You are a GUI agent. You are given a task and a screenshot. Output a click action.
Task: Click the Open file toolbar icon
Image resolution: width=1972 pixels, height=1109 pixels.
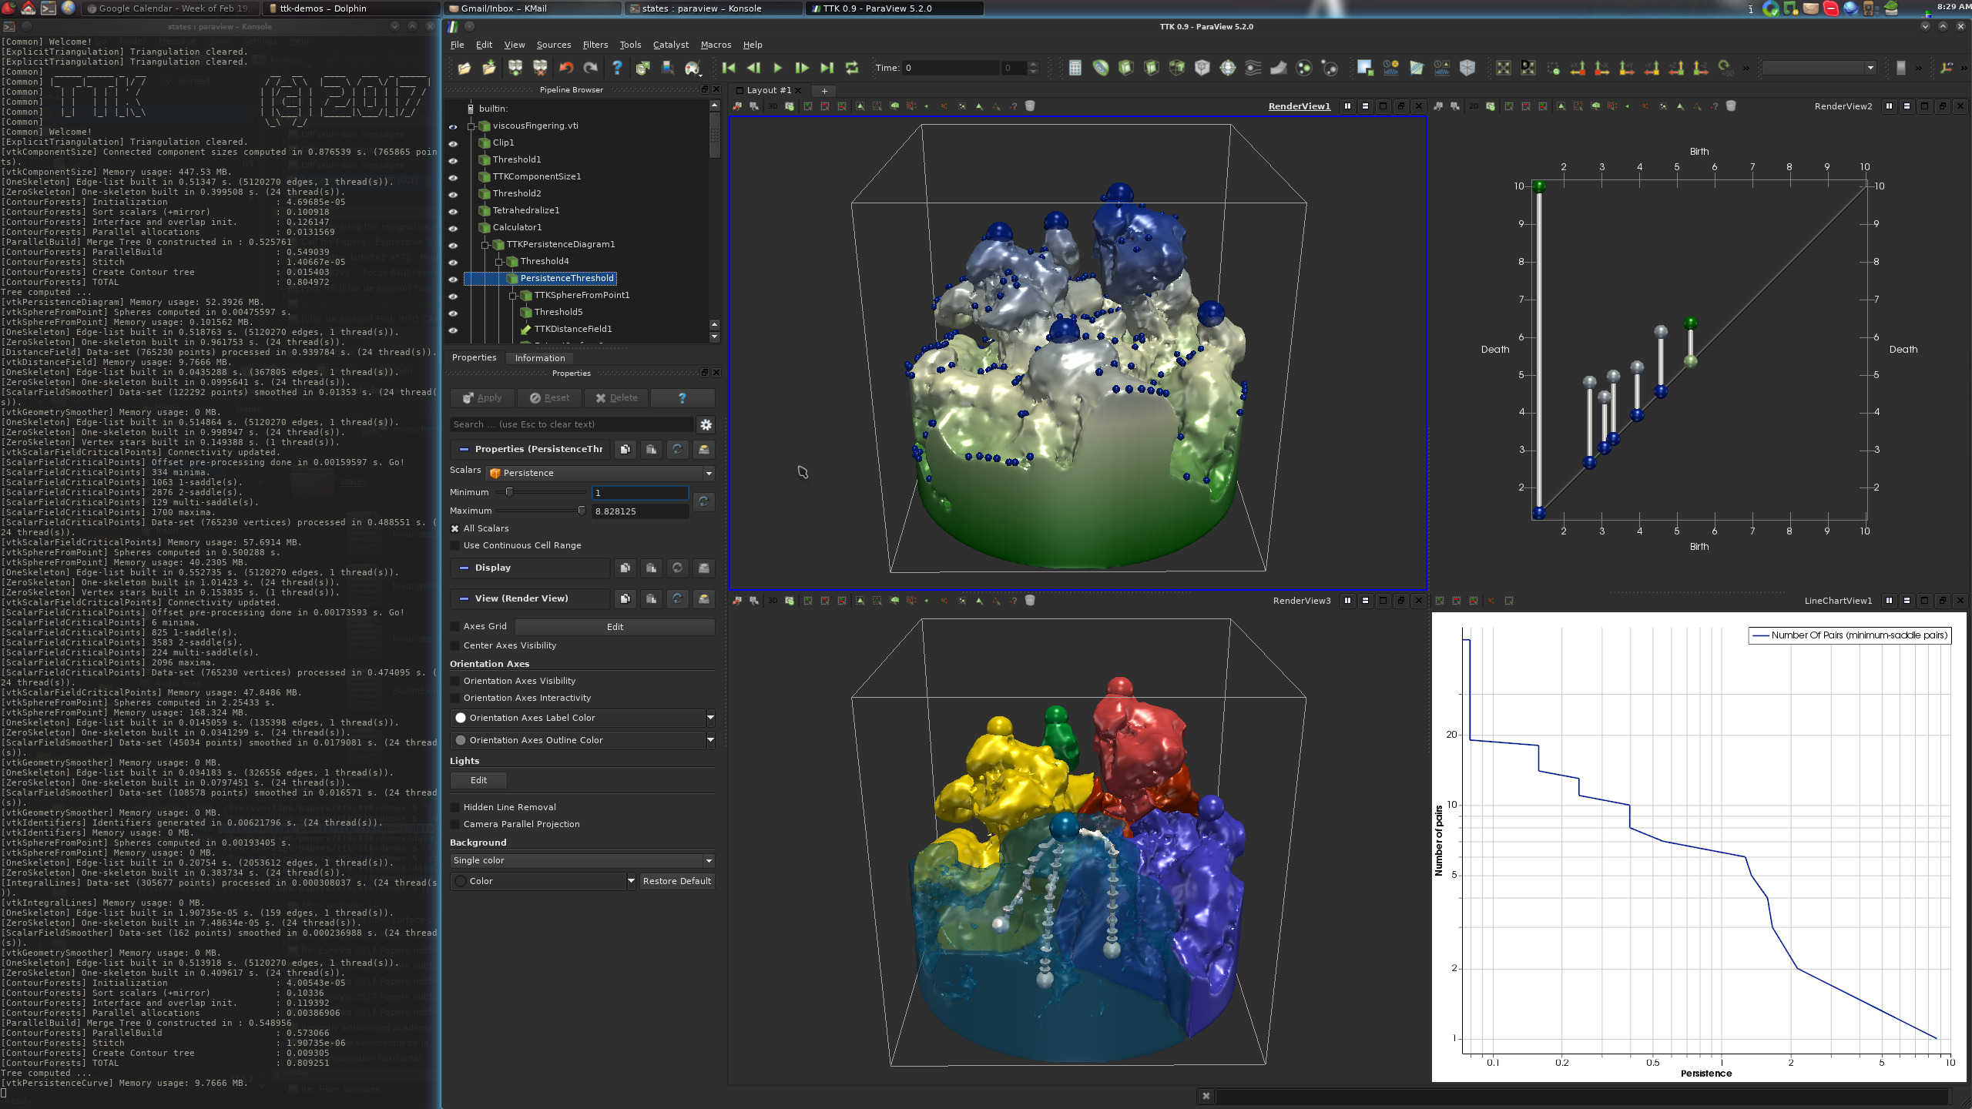coord(464,69)
